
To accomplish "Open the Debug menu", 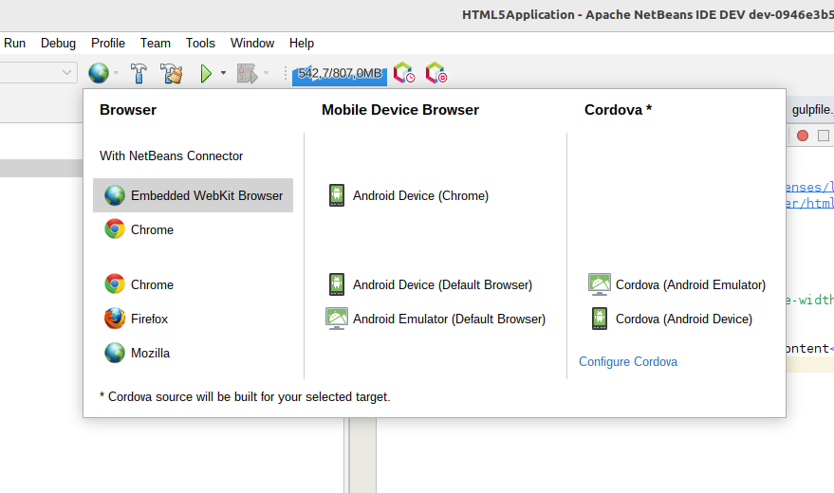I will click(x=58, y=43).
